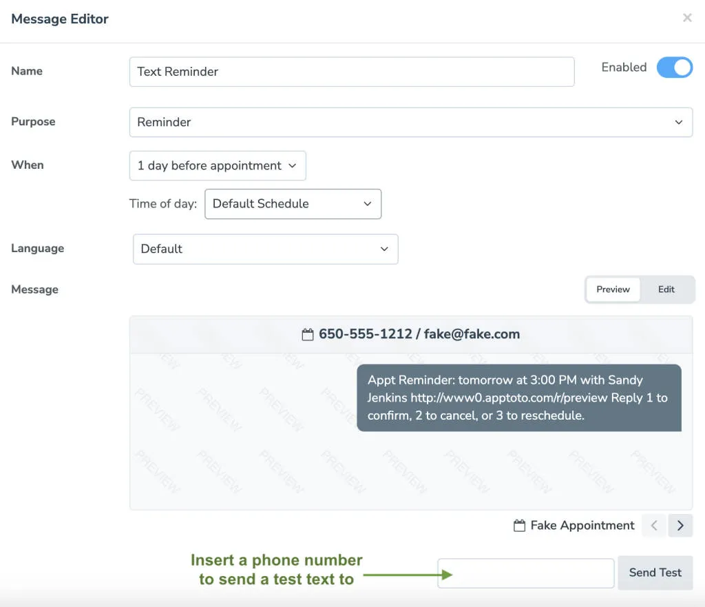Click the right chevron to view next fake appointment

pos(680,525)
